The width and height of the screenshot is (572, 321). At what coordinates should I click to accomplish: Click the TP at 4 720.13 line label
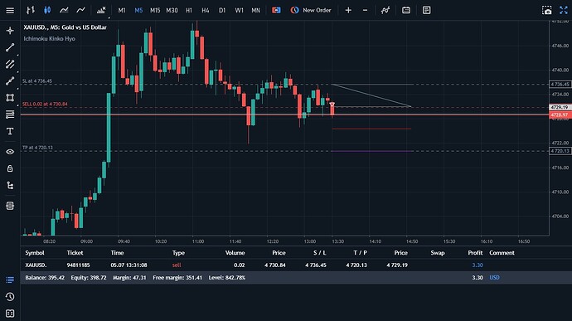[37, 148]
